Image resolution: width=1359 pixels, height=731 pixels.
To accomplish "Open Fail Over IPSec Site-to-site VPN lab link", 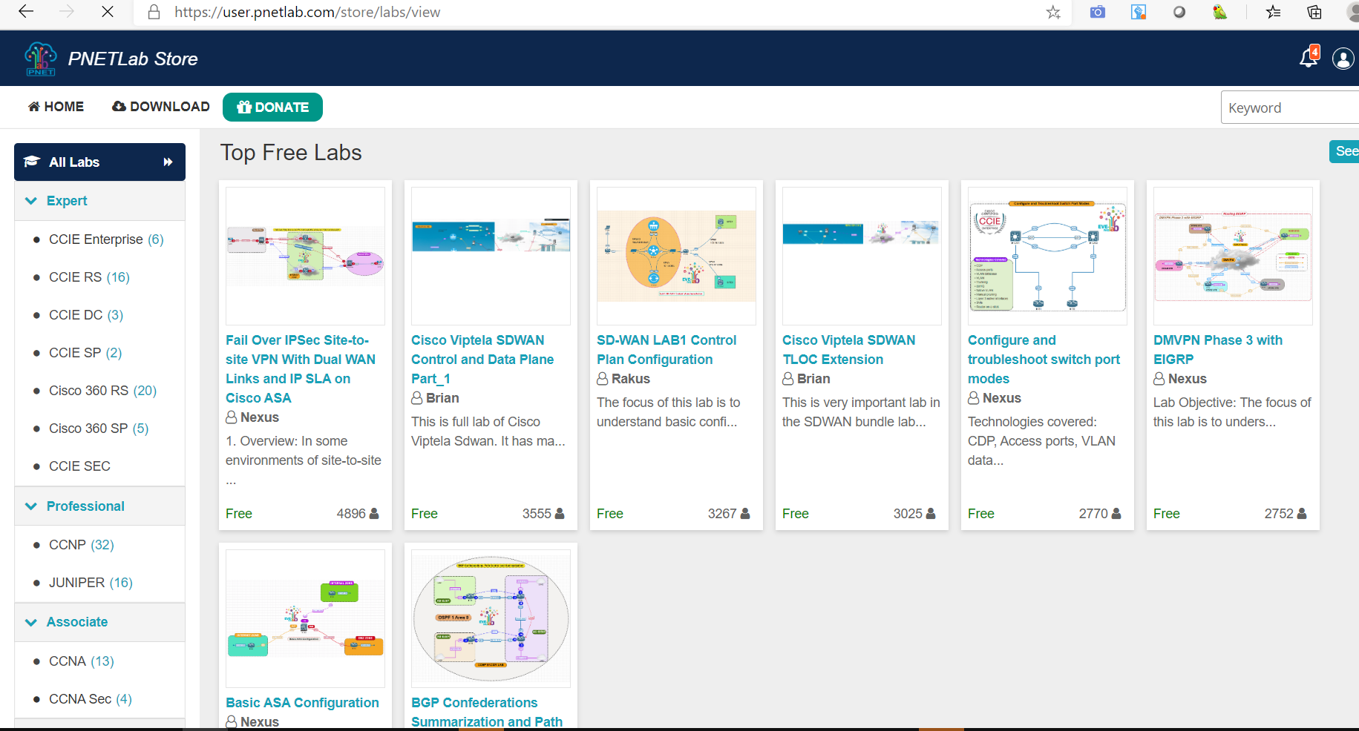I will click(x=301, y=369).
